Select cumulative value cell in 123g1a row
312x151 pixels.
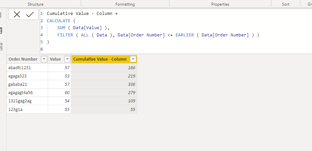(104, 109)
